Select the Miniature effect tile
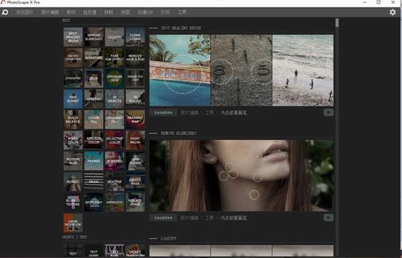The width and height of the screenshot is (402, 258). pyautogui.click(x=94, y=57)
